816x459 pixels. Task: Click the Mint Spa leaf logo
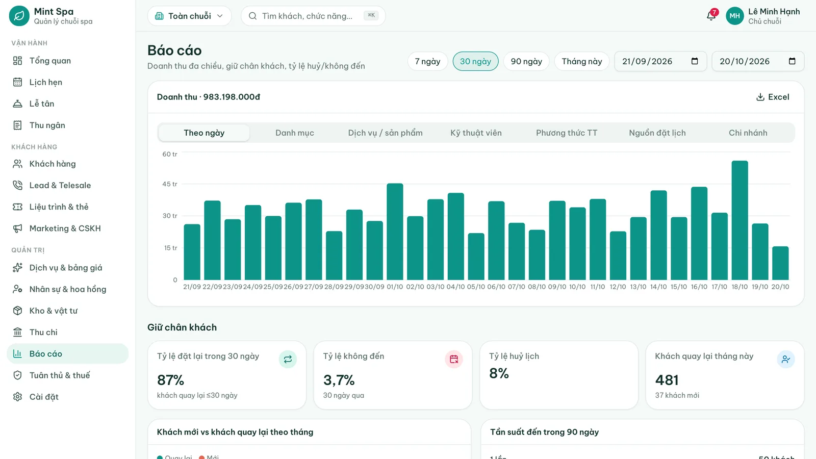[19, 16]
